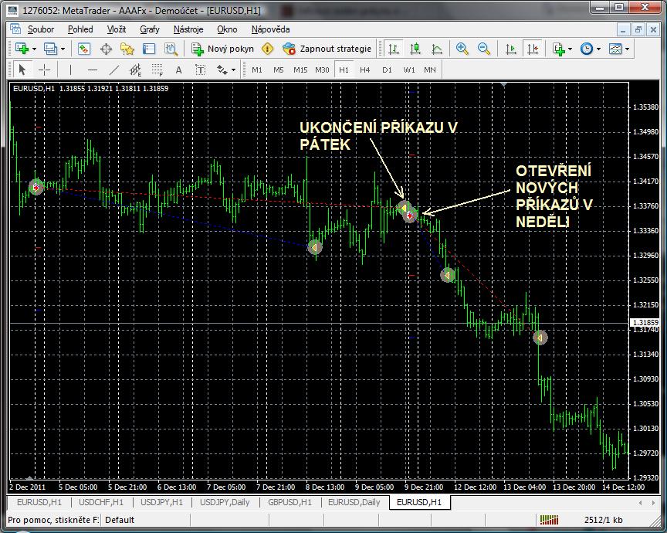Toggle chart auto scroll
667x533 pixels.
click(510, 49)
